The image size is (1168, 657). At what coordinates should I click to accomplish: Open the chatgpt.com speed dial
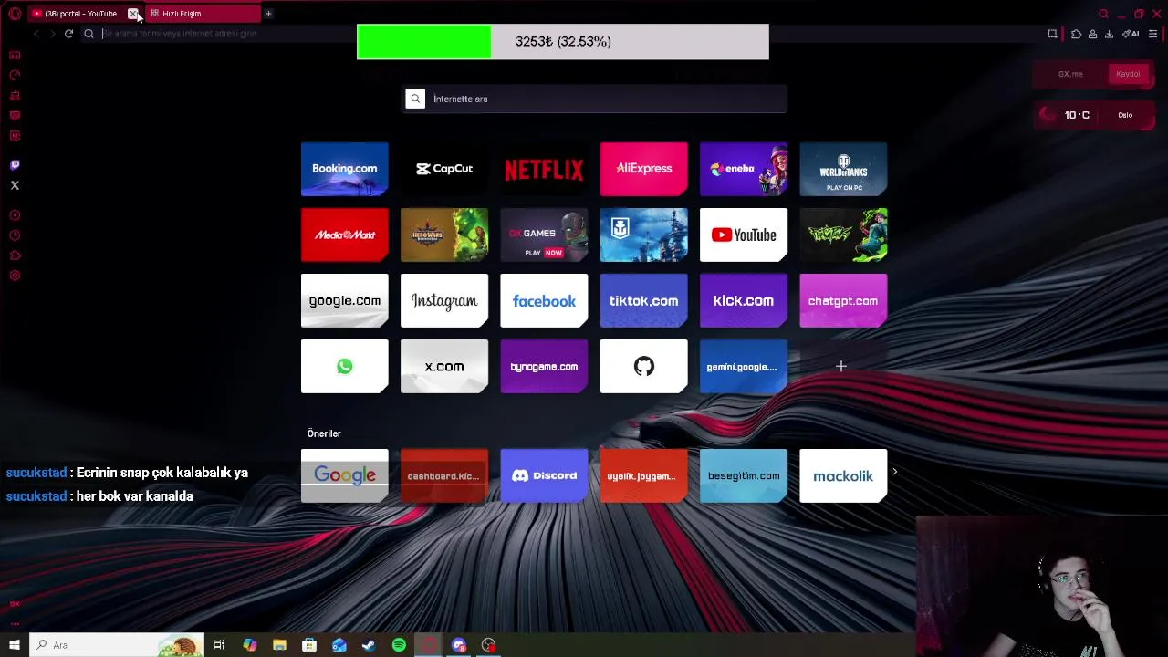tap(843, 300)
